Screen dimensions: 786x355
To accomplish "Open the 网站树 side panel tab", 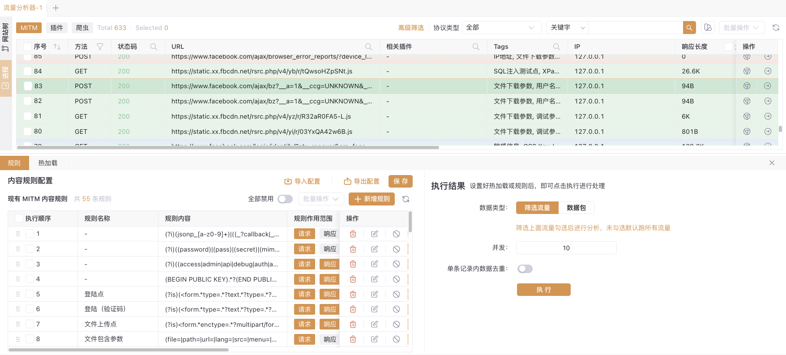I will click(x=5, y=37).
